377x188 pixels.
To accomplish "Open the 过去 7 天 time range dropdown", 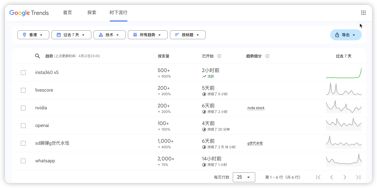I will pos(71,35).
